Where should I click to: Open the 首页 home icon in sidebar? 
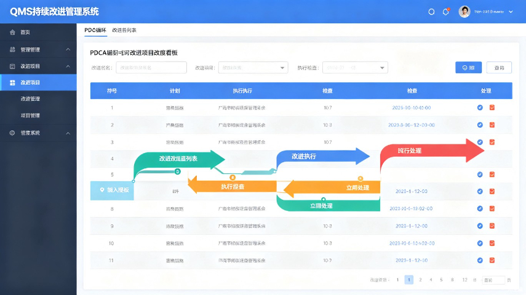click(12, 32)
